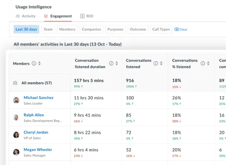Viewport: 226px width, 165px height.
Task: Show info for Members column
Action: point(34,63)
